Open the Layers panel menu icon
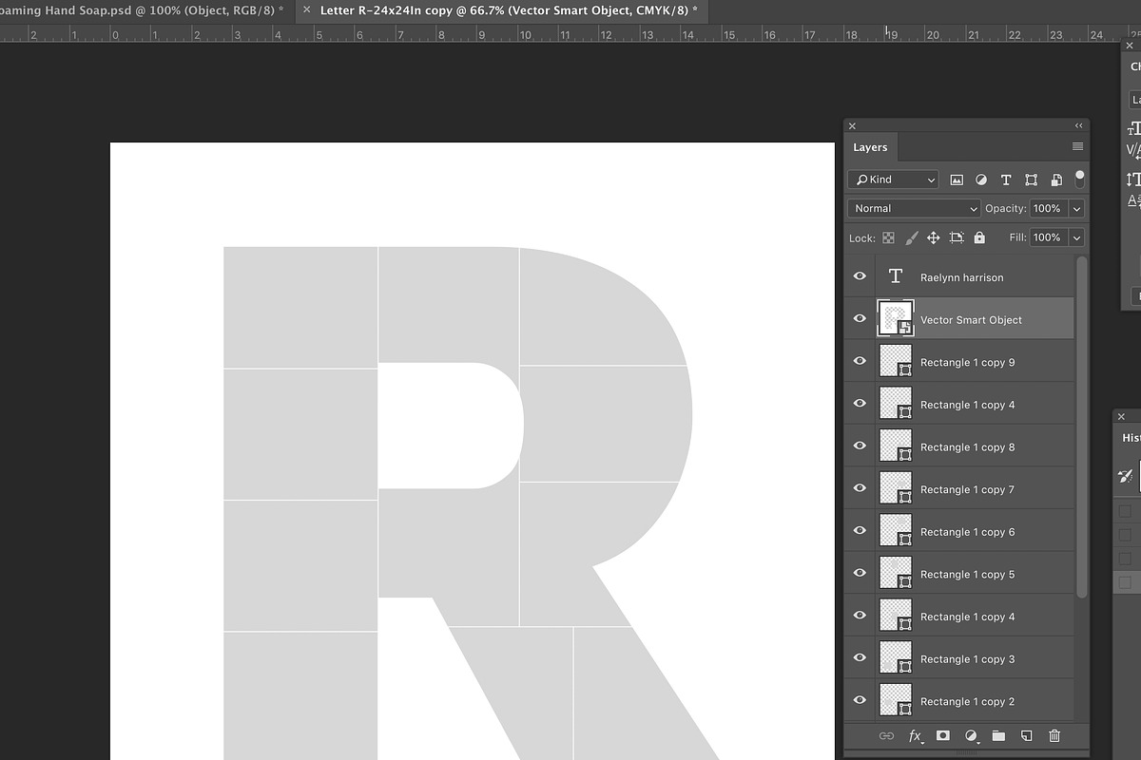Screen dimensions: 1141x760 click(x=1077, y=146)
